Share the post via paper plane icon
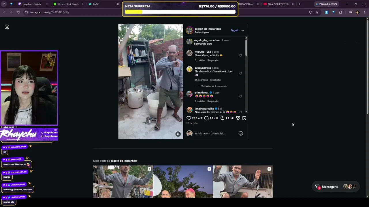Viewport: 369px width, 207px height. point(238,118)
